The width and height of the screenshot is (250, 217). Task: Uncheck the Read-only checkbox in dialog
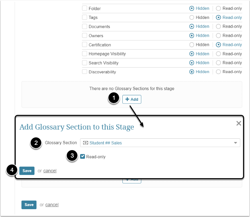coord(83,157)
